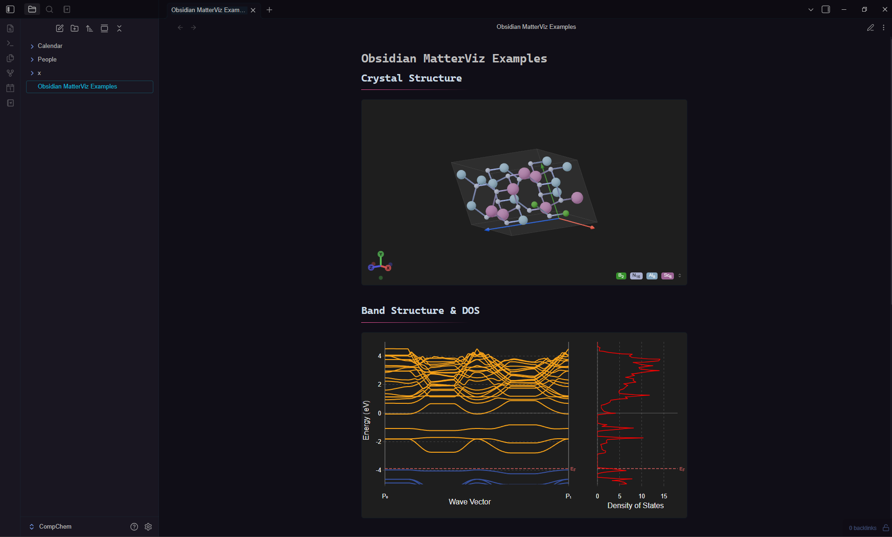
Task: Create a new note
Action: (x=60, y=28)
